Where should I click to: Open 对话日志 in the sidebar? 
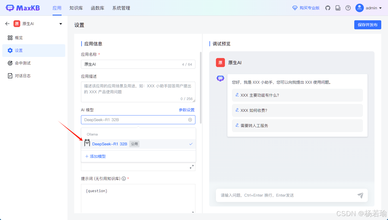click(34, 76)
